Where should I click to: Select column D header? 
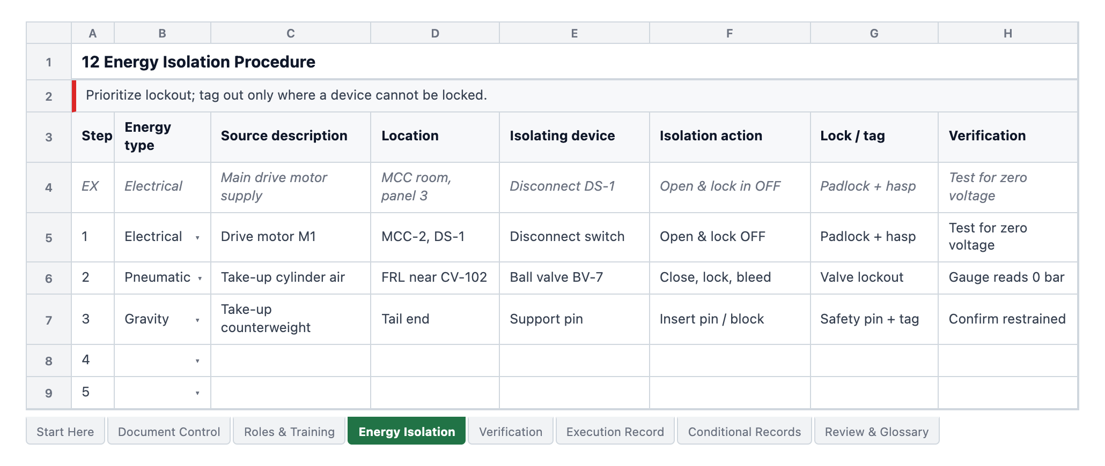(435, 33)
